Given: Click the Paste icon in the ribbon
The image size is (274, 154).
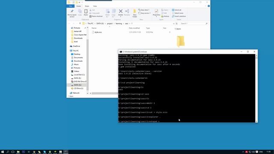Looking at the screenshot, I should (x=86, y=12).
